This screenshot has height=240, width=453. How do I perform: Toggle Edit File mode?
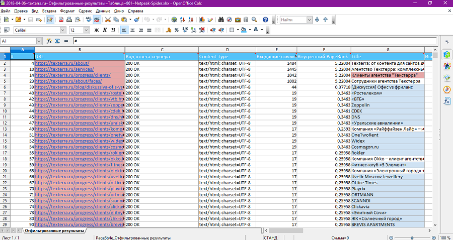point(50,20)
